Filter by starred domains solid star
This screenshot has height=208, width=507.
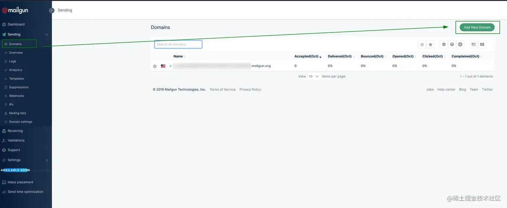click(x=431, y=45)
